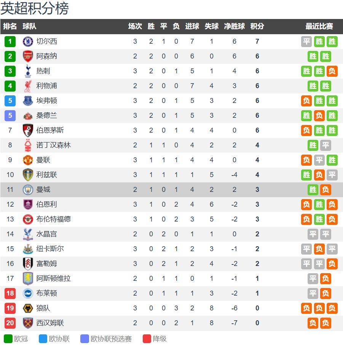Click the Arsenal club crest icon
The image size is (343, 345).
click(x=28, y=56)
